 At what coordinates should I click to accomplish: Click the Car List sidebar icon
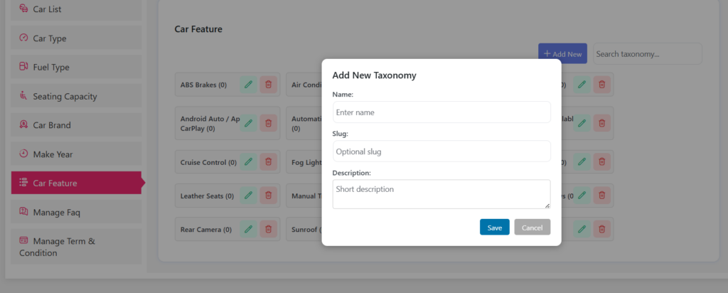23,9
